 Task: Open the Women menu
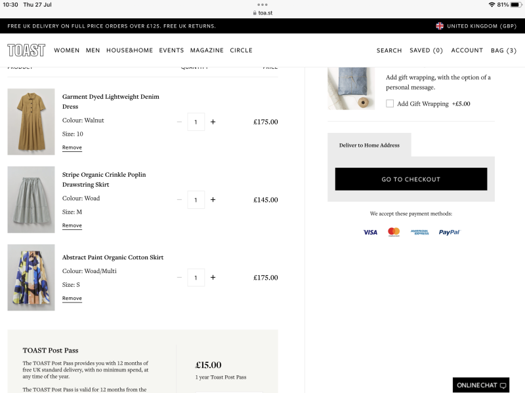(67, 50)
